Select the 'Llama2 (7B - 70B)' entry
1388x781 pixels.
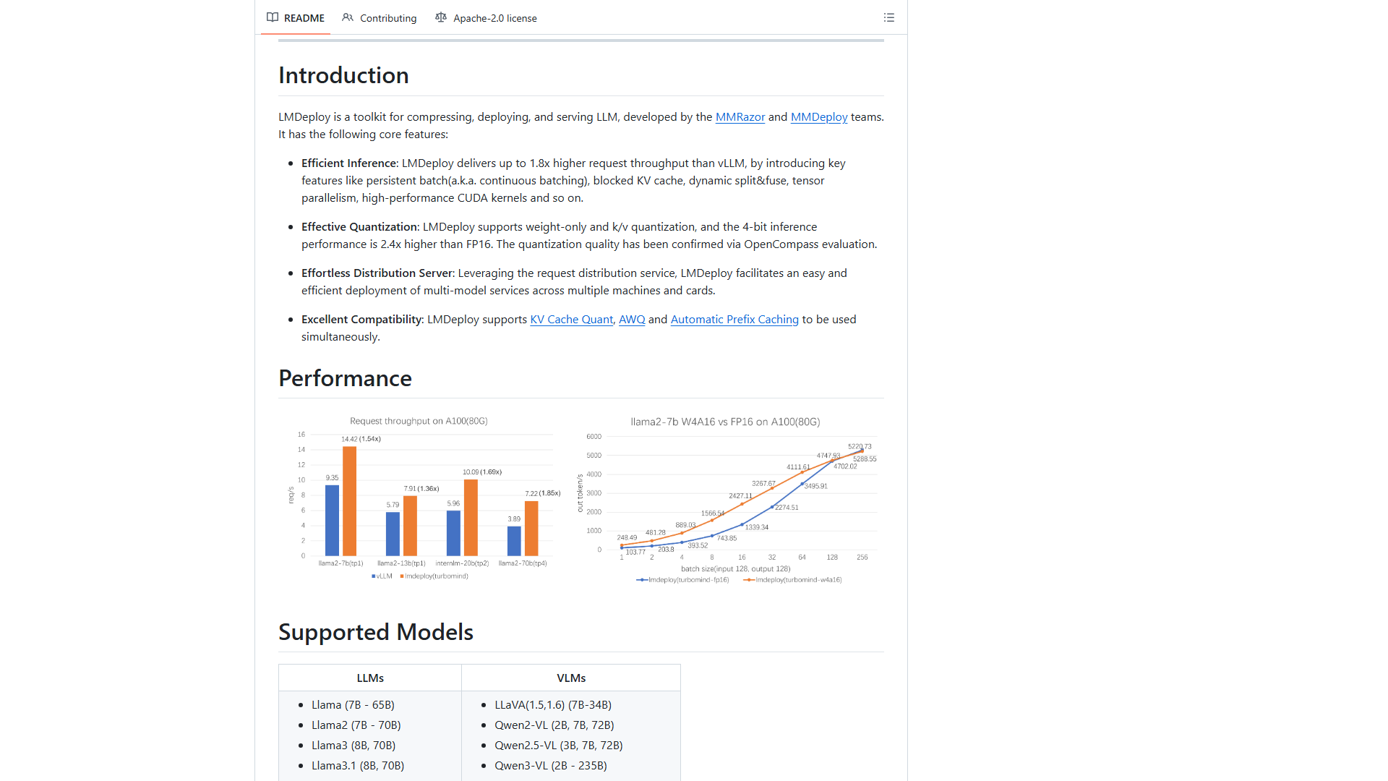point(356,725)
